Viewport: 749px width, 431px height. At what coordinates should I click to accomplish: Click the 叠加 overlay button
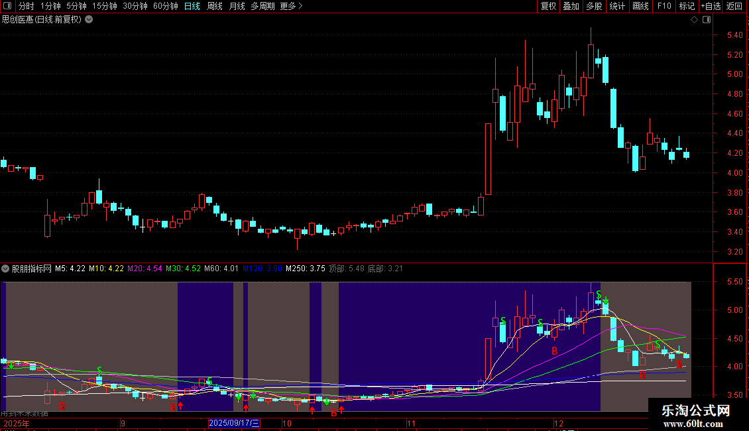[571, 6]
